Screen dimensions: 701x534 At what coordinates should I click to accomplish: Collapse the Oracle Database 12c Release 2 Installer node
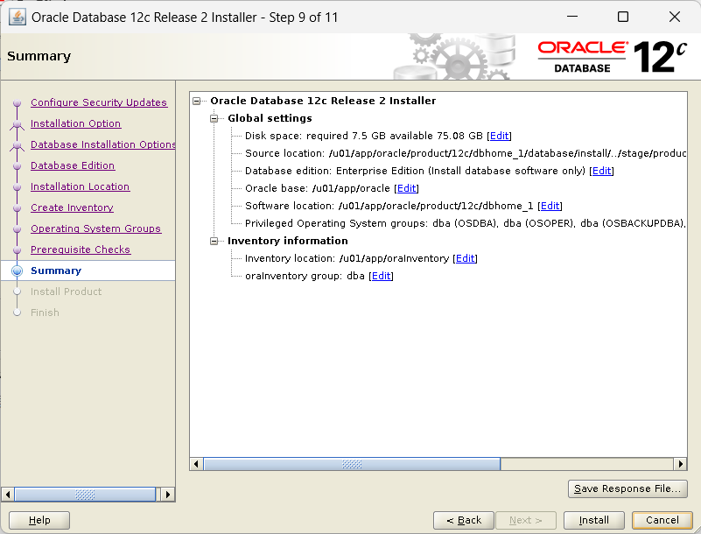(x=197, y=101)
